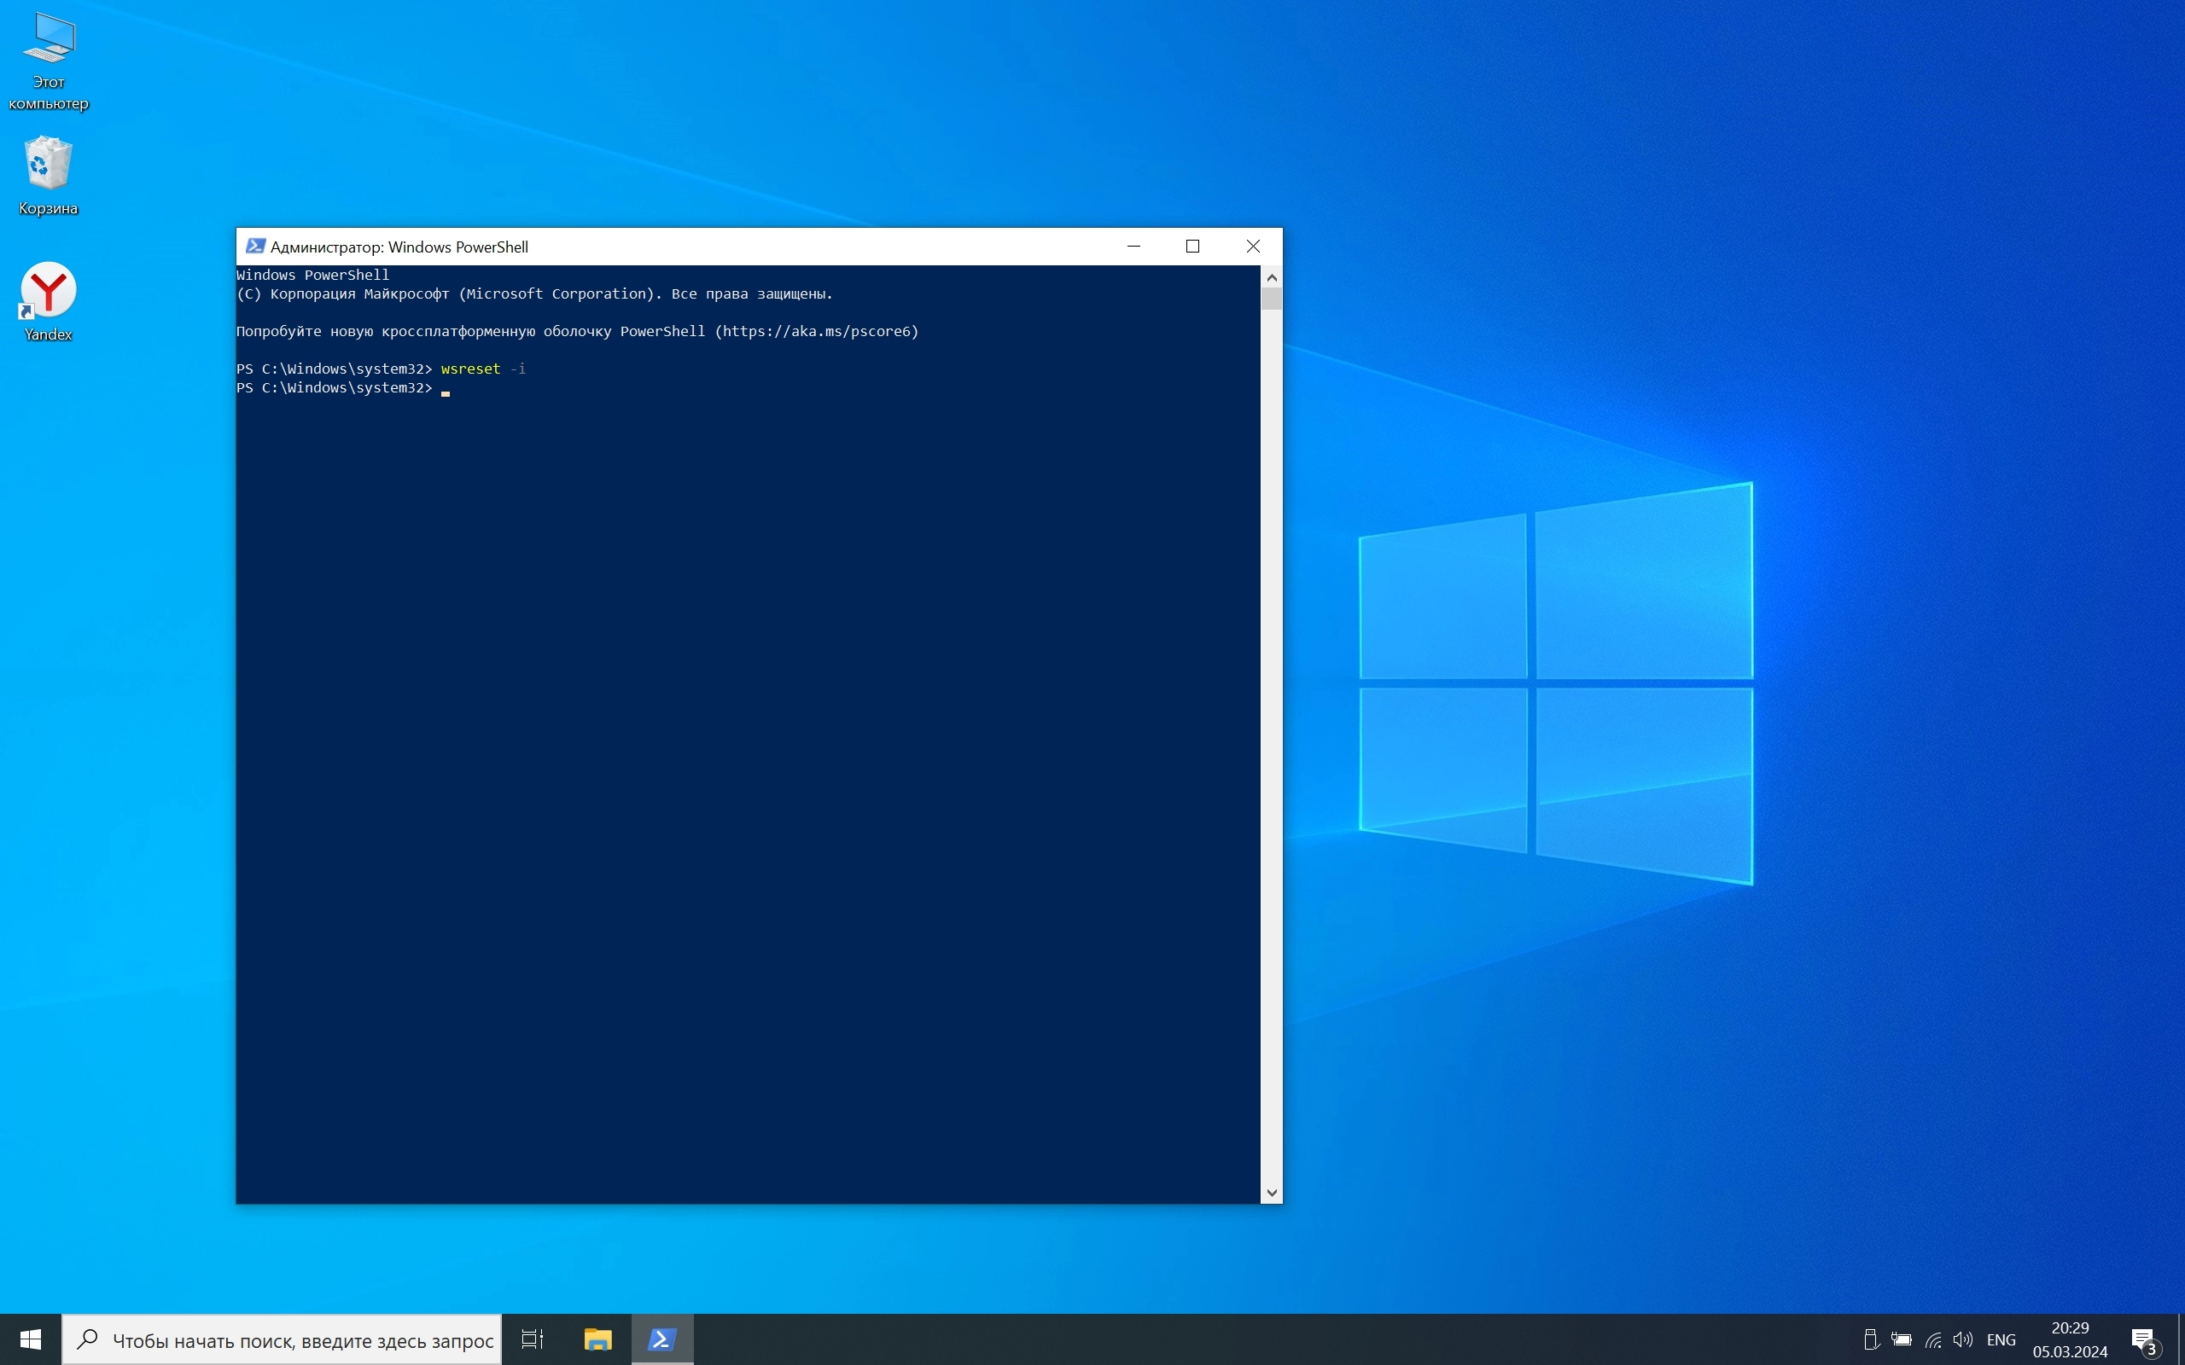This screenshot has height=1365, width=2185.
Task: Click the battery status tray icon
Action: (1902, 1339)
